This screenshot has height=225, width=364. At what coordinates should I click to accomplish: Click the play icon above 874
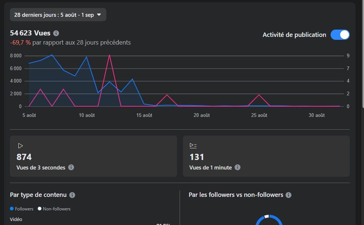point(21,146)
